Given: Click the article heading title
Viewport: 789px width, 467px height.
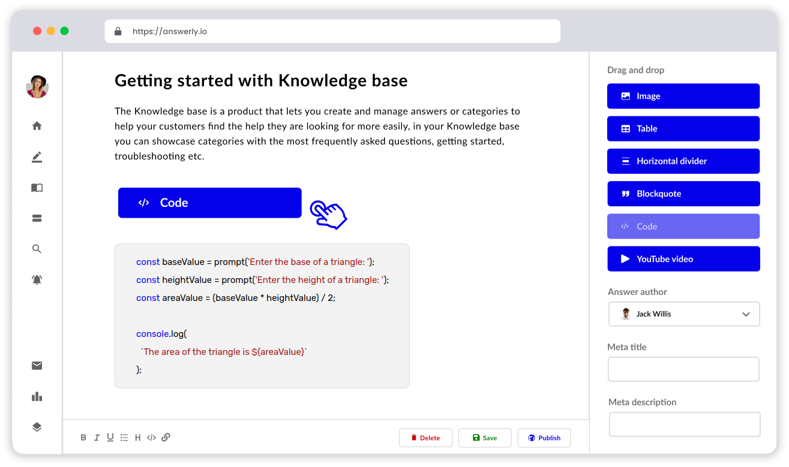Looking at the screenshot, I should 261,80.
